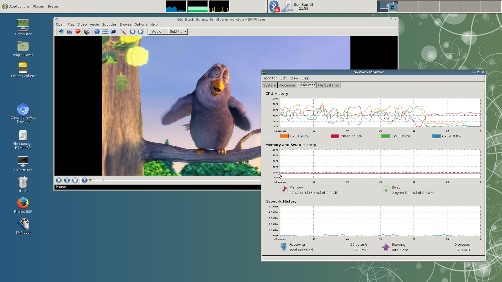Select the LXTerminal desktop icon
The height and width of the screenshot is (282, 502).
(x=23, y=164)
